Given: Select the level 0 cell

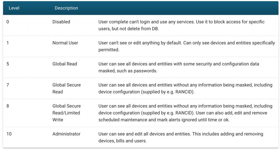Looking at the screenshot, I should 8,22.
